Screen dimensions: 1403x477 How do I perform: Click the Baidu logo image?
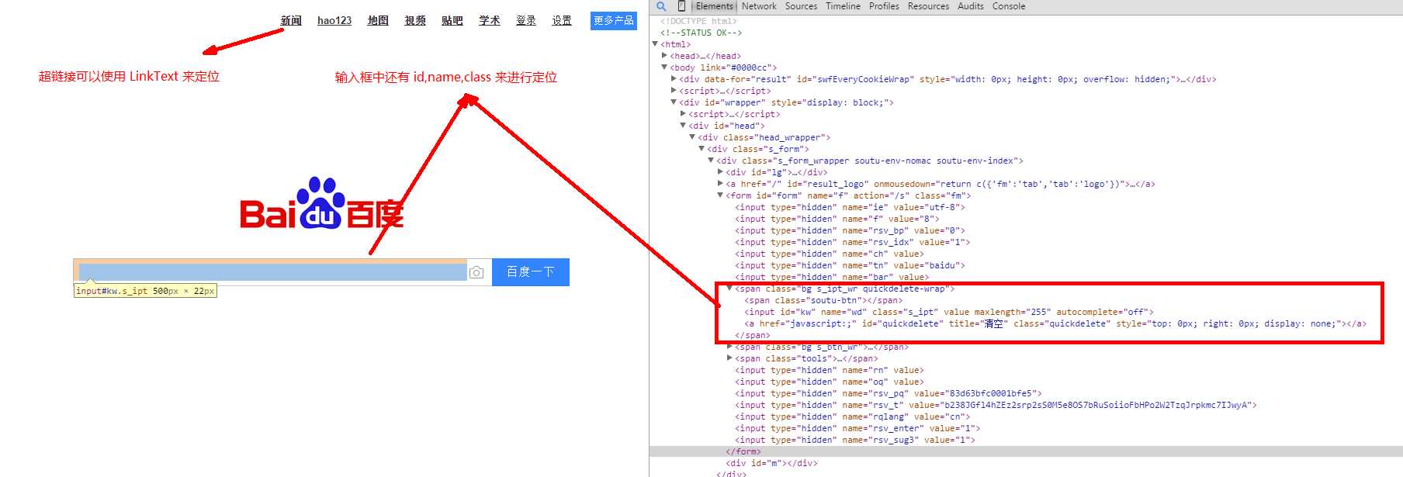322,204
